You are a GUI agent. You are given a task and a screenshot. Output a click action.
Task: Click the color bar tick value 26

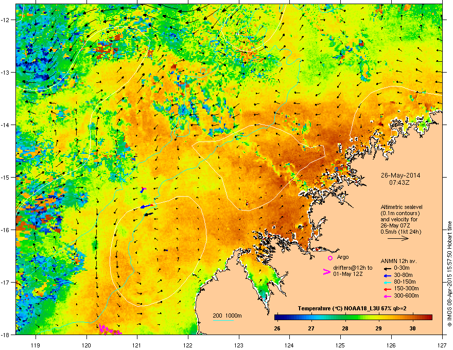point(277,328)
